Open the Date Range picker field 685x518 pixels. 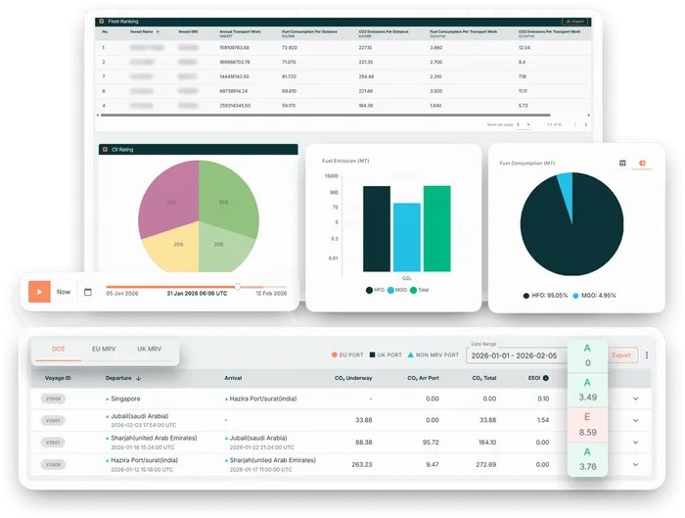[x=517, y=355]
